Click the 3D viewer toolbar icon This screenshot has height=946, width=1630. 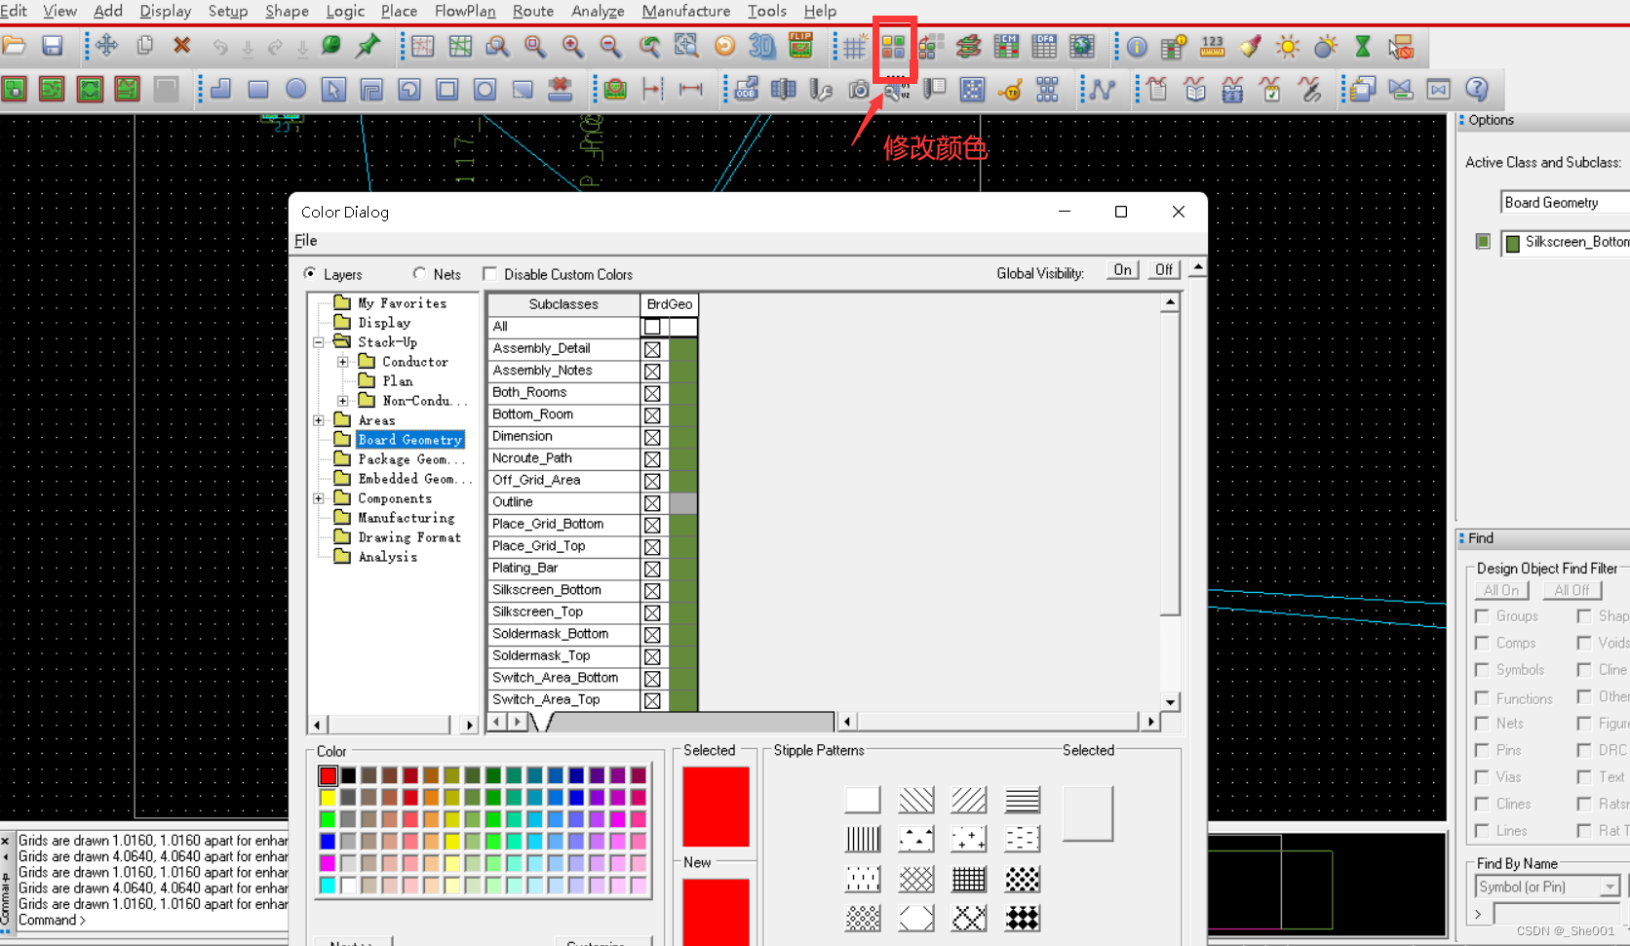pyautogui.click(x=761, y=46)
